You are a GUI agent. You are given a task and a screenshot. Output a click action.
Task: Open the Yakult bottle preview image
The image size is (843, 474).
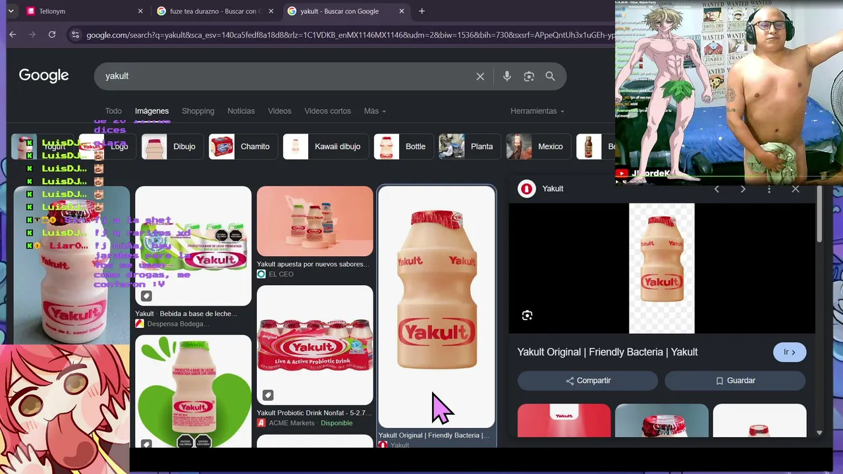[x=661, y=268]
